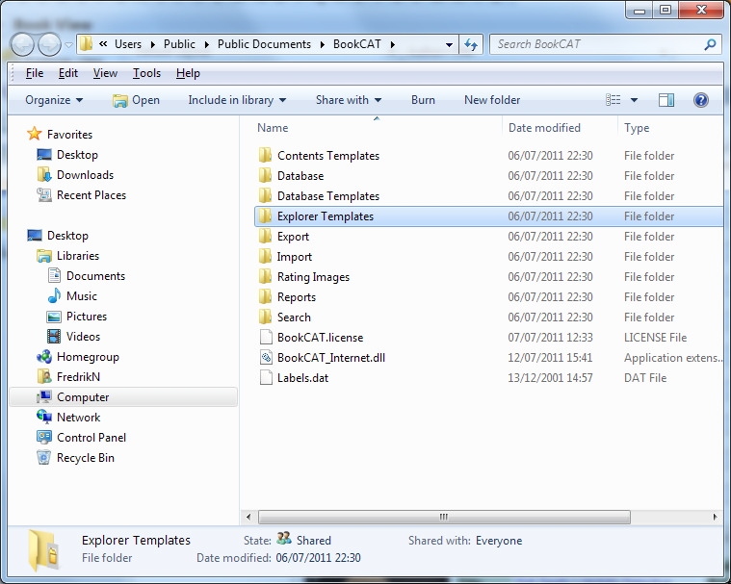Image resolution: width=731 pixels, height=584 pixels.
Task: Click the Forward navigation arrow button
Action: click(49, 45)
